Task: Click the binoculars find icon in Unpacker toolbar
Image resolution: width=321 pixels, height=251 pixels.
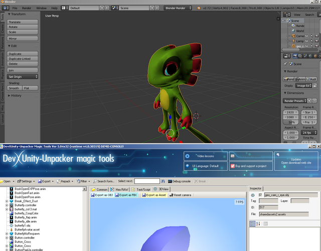Action: [x=163, y=181]
